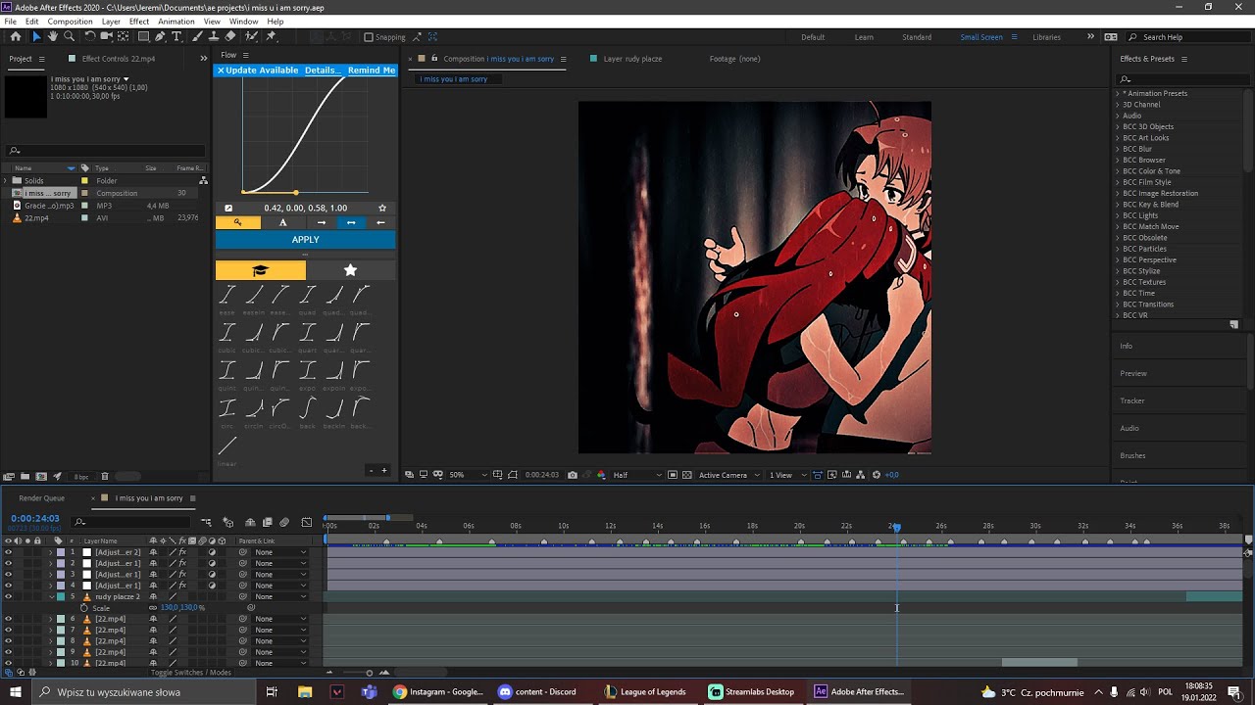Toggle adjustment layer switch on layer 4

212,586
